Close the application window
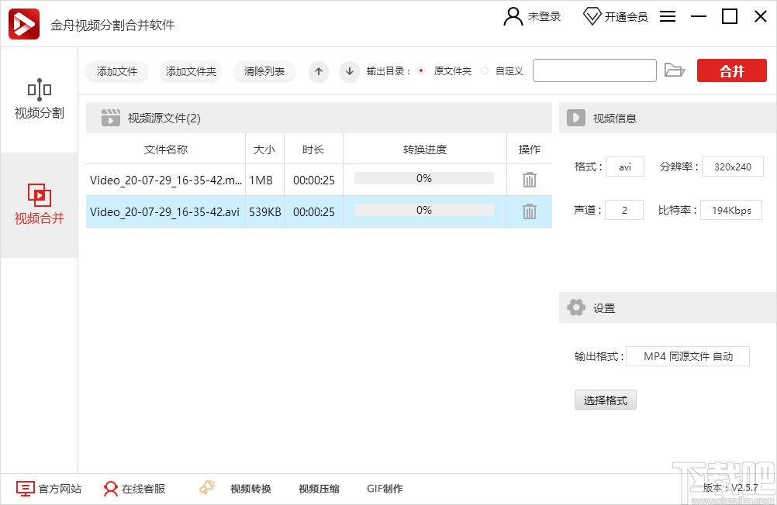The width and height of the screenshot is (777, 505). pyautogui.click(x=761, y=16)
